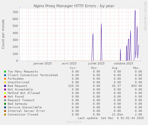Click the green Bad Gateway swatch
148x125 pixels.
point(5,104)
